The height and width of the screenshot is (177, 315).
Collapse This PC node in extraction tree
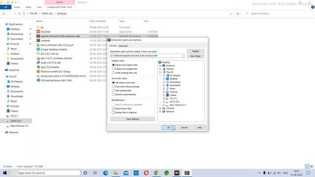[160, 72]
